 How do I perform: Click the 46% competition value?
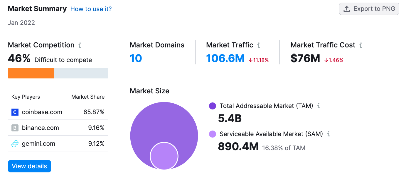19,59
